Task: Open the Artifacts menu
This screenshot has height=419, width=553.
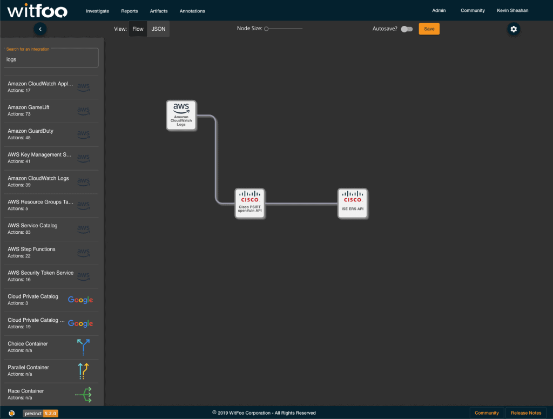Action: [159, 11]
